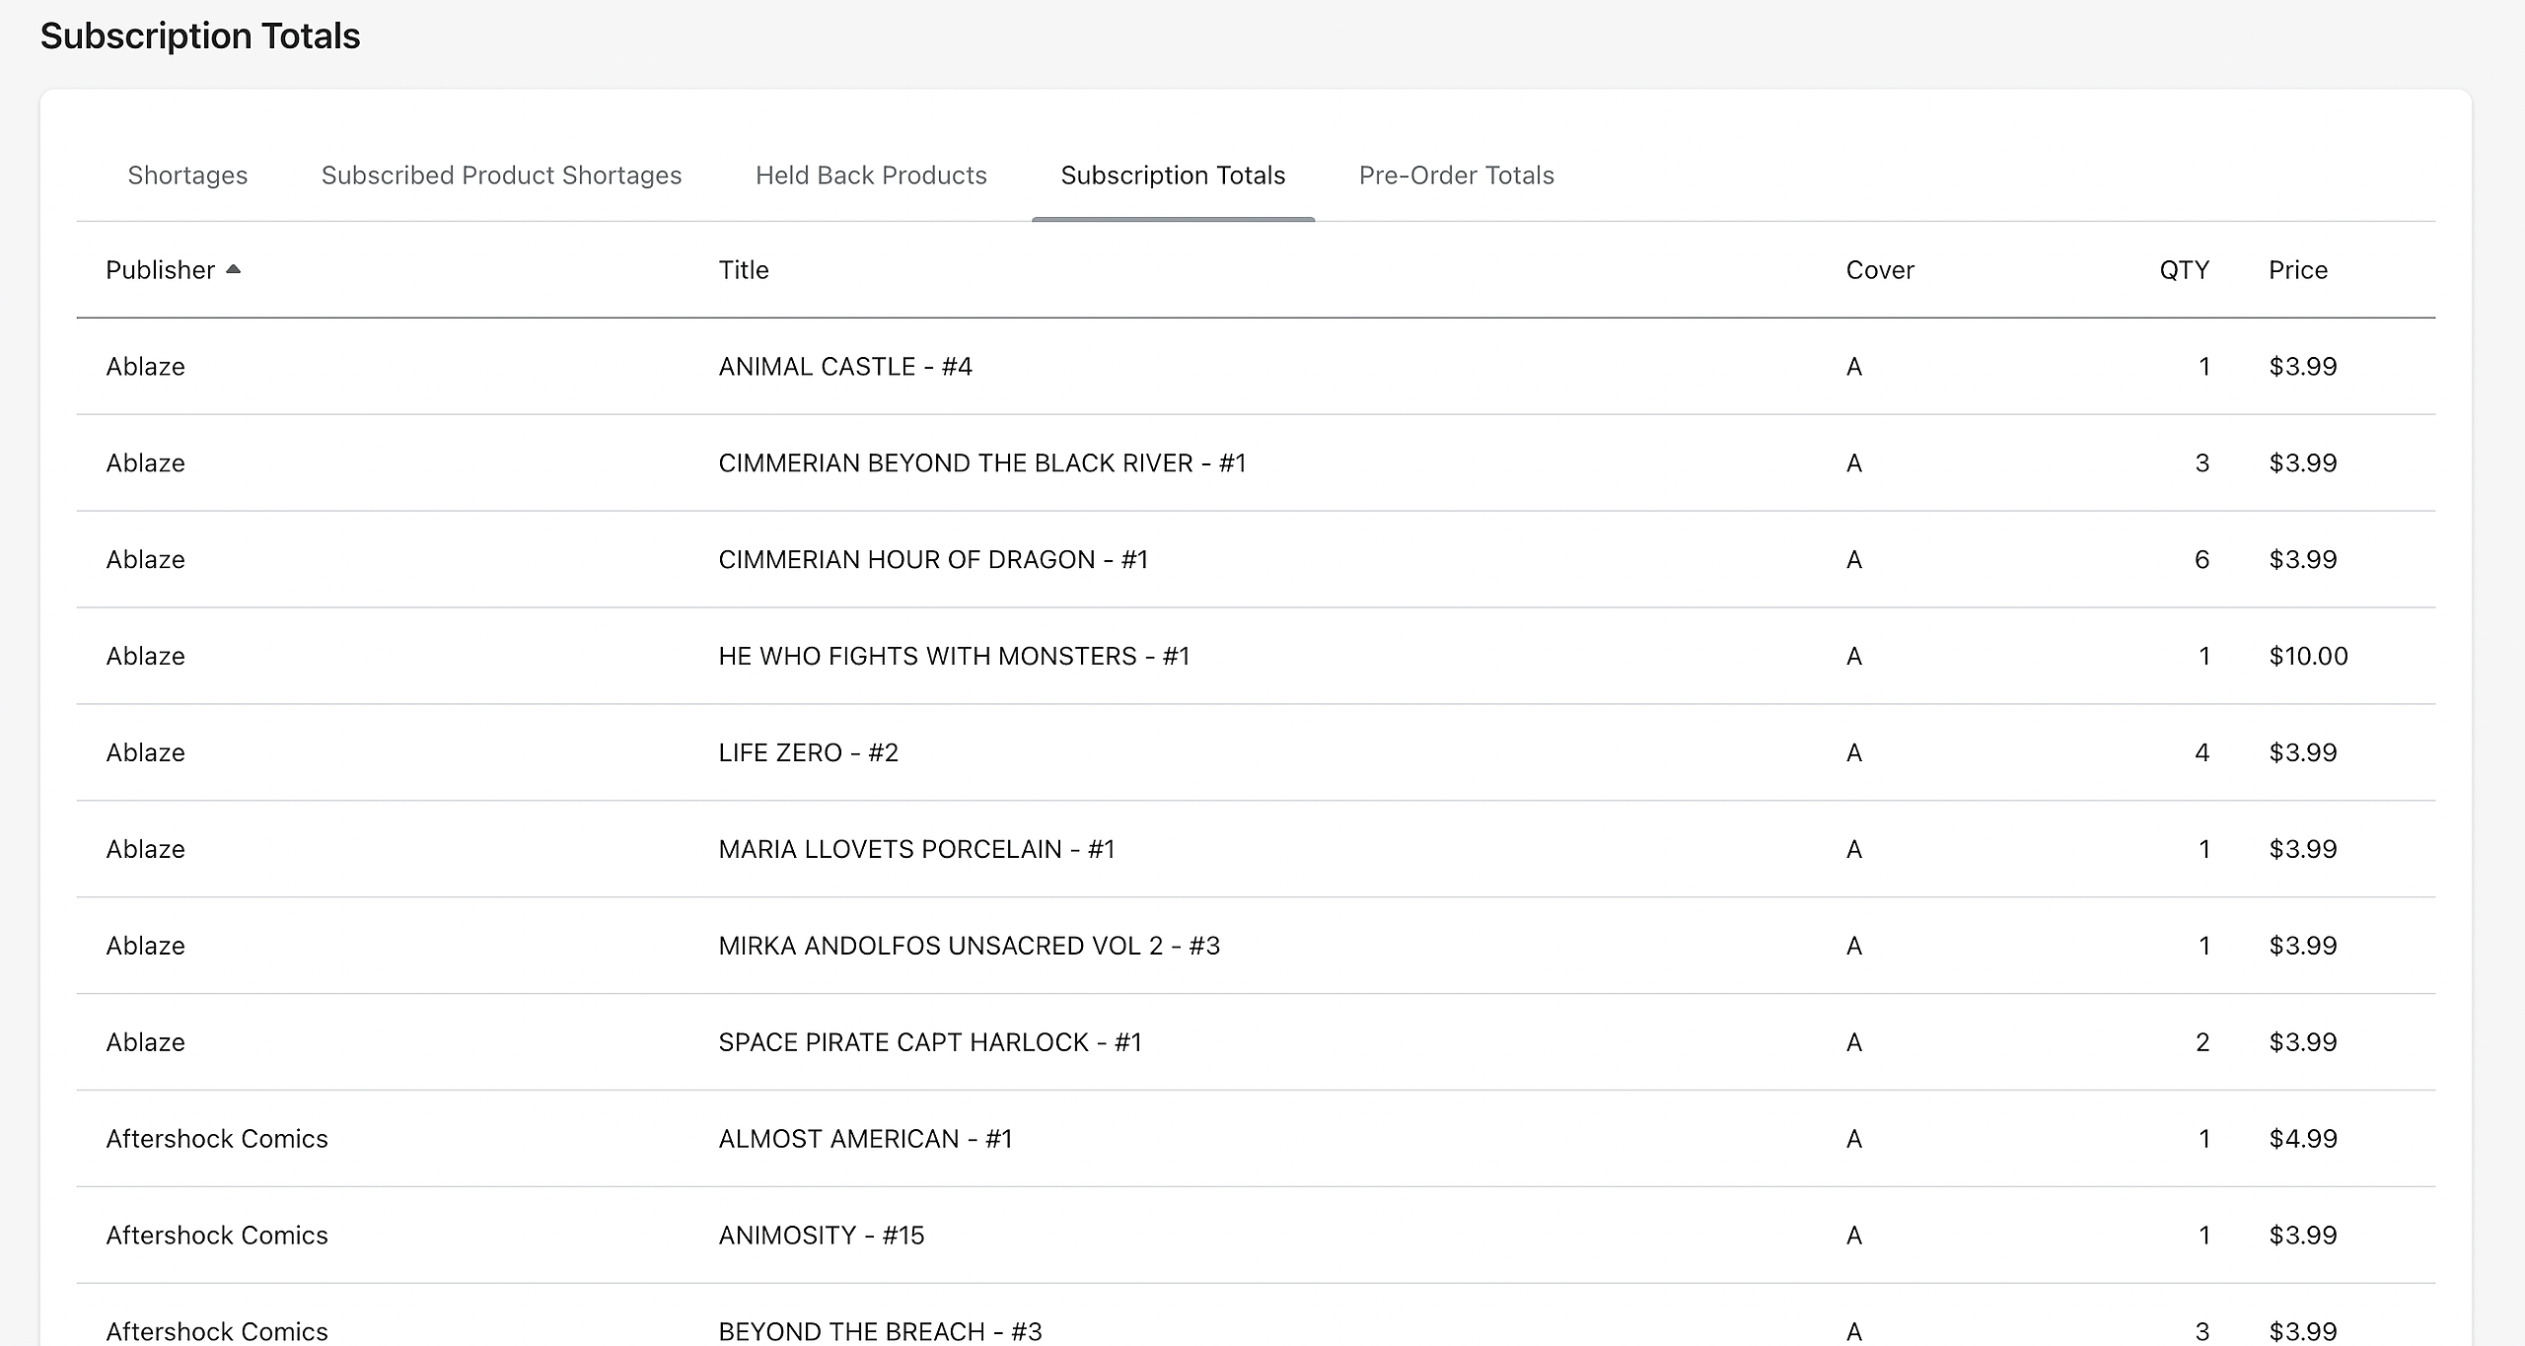The image size is (2525, 1346).
Task: Select ANIMOSITY - #15 title
Action: point(822,1237)
